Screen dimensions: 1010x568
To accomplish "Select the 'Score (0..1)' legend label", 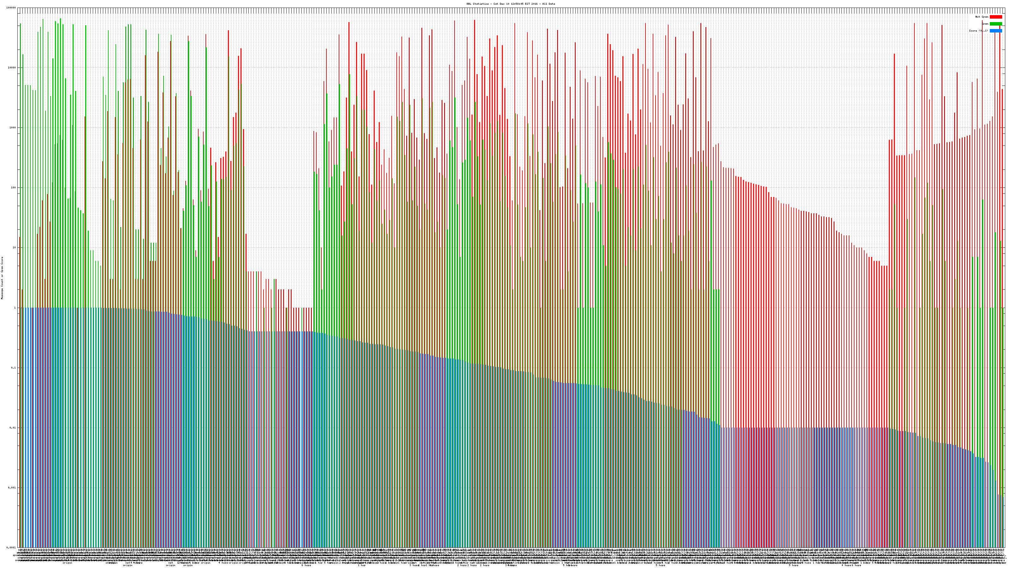I will point(978,31).
